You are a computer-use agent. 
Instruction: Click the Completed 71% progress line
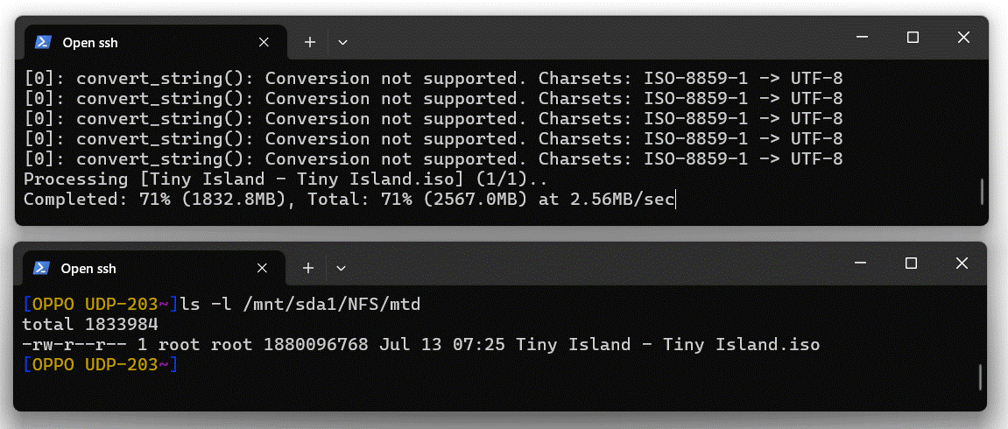coord(349,200)
